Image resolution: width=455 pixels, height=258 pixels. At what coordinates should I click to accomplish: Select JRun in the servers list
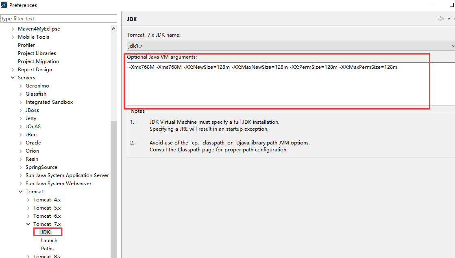pyautogui.click(x=31, y=135)
